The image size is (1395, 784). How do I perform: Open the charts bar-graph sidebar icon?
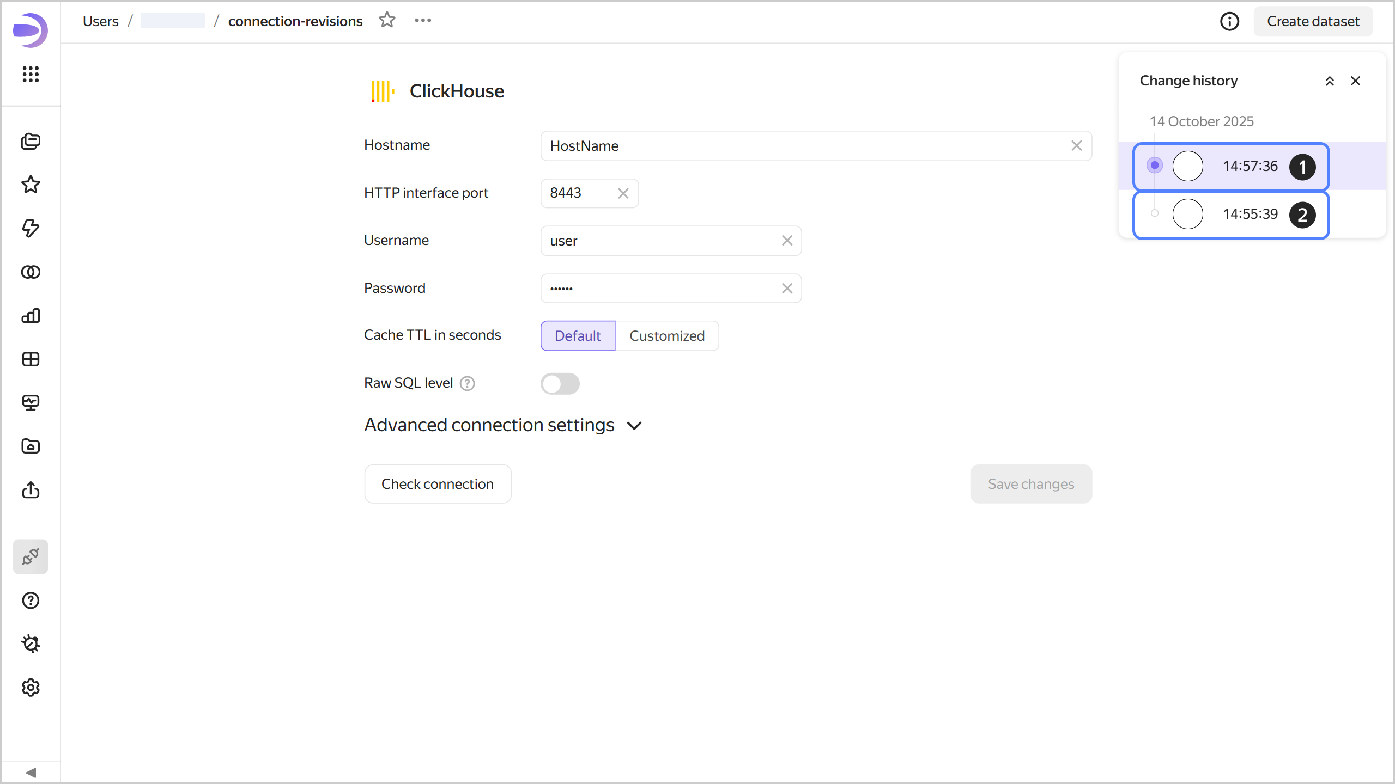31,315
